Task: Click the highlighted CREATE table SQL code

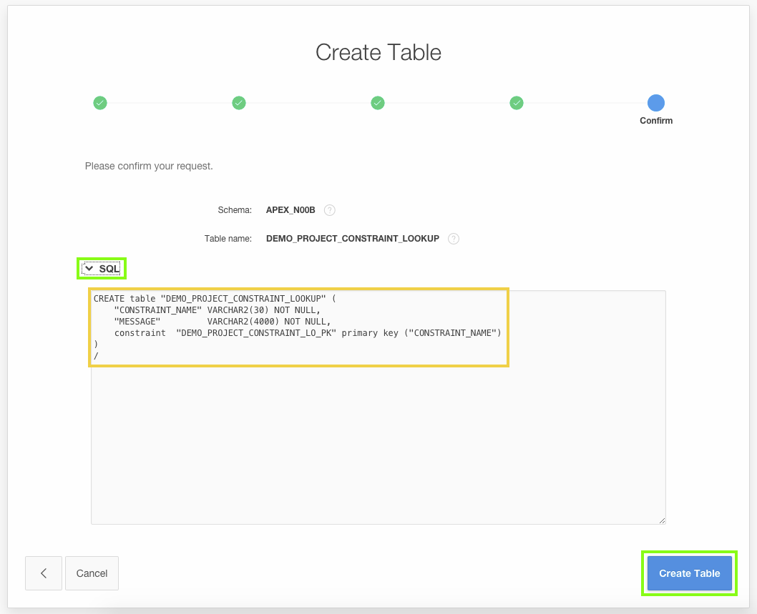Action: click(298, 327)
